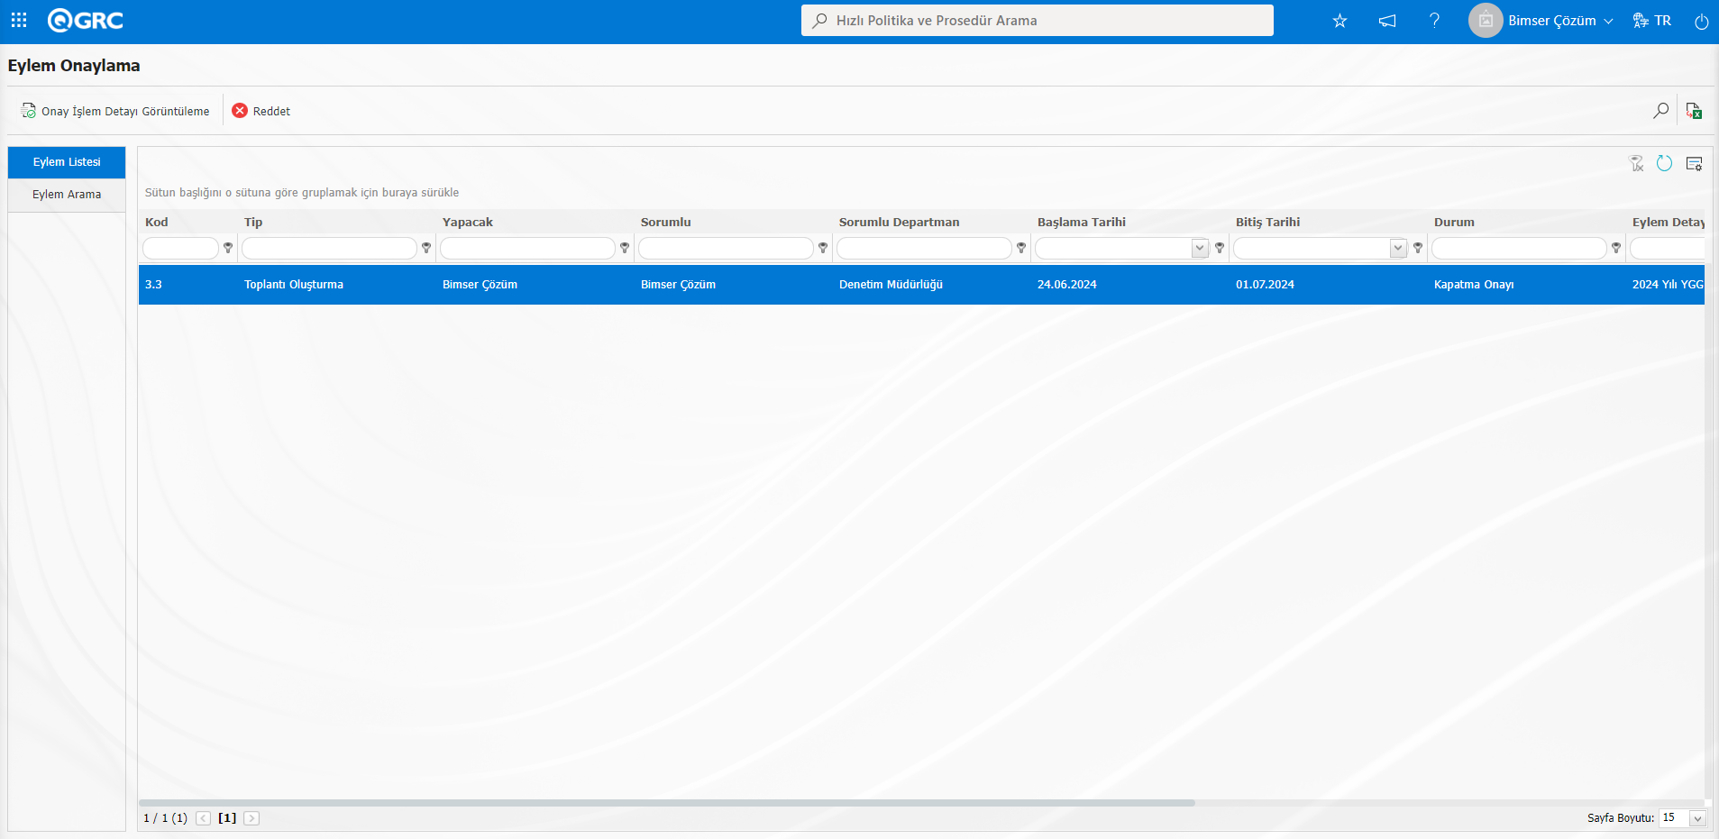Open announcements megaphone icon
Screen dimensions: 1719x839
[1387, 21]
